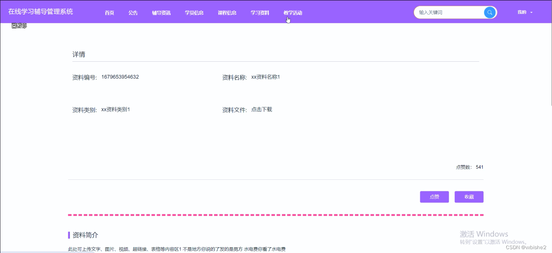Click the 资料名称 value xx资料名称1
Screen dimensions: 552x253
click(266, 77)
